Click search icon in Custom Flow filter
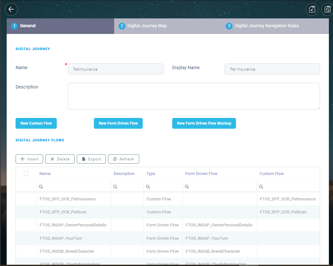Screen dimensions: 333x266 coord(261,187)
